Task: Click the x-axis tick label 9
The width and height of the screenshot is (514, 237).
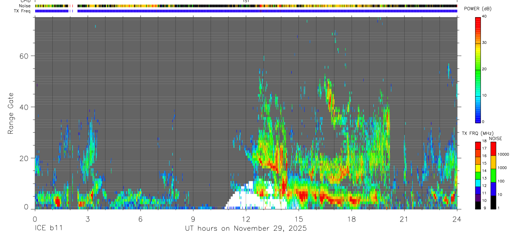Action: tap(193, 219)
